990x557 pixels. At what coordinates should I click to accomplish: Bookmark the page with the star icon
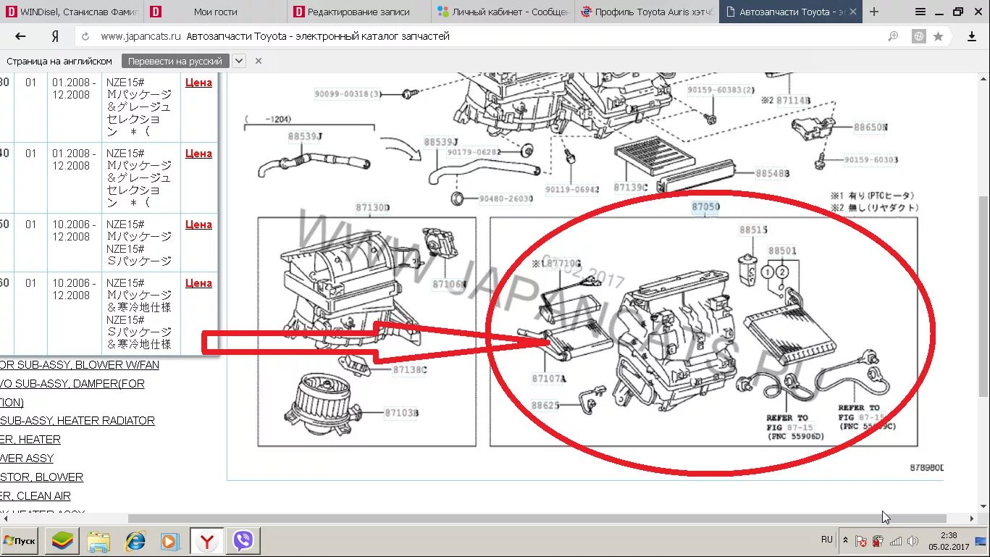click(938, 36)
